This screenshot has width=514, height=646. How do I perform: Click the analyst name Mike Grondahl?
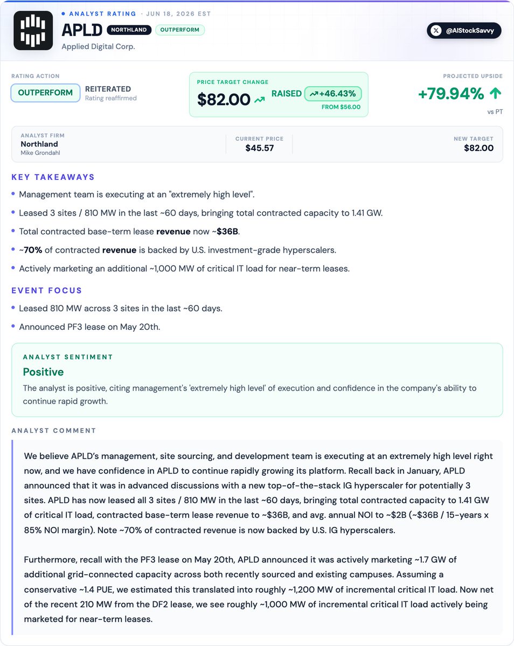[x=40, y=153]
